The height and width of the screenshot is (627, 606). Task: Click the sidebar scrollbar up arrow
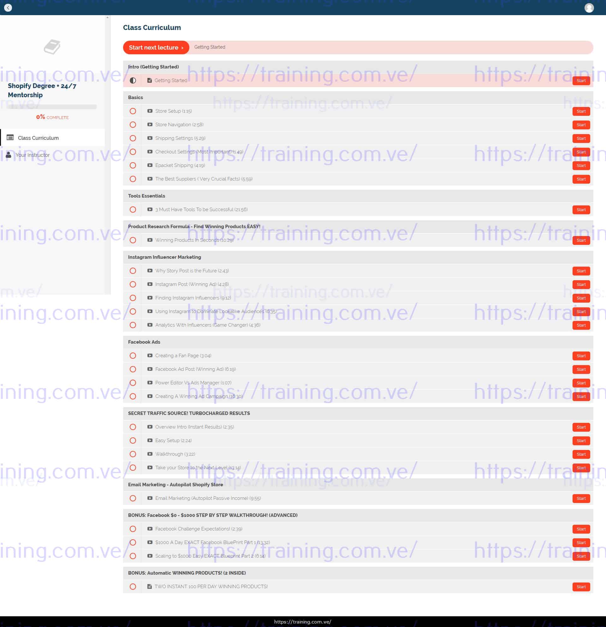[x=108, y=17]
